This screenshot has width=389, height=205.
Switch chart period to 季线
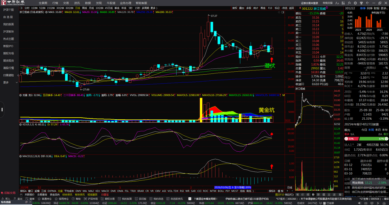pos(117,8)
